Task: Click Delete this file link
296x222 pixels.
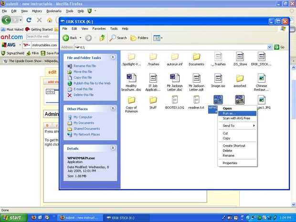Action: pos(84,95)
